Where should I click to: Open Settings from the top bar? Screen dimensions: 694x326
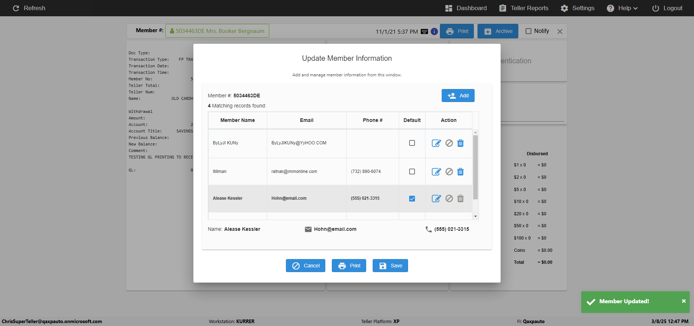click(x=578, y=8)
